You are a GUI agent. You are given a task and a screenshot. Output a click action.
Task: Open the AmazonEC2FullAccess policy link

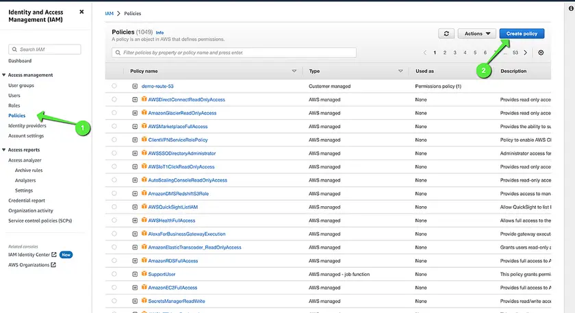172,288
